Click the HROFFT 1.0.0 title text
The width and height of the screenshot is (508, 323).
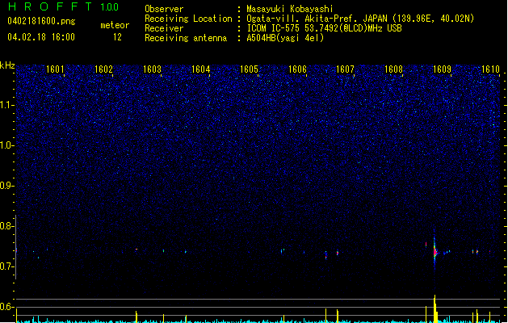tap(64, 6)
